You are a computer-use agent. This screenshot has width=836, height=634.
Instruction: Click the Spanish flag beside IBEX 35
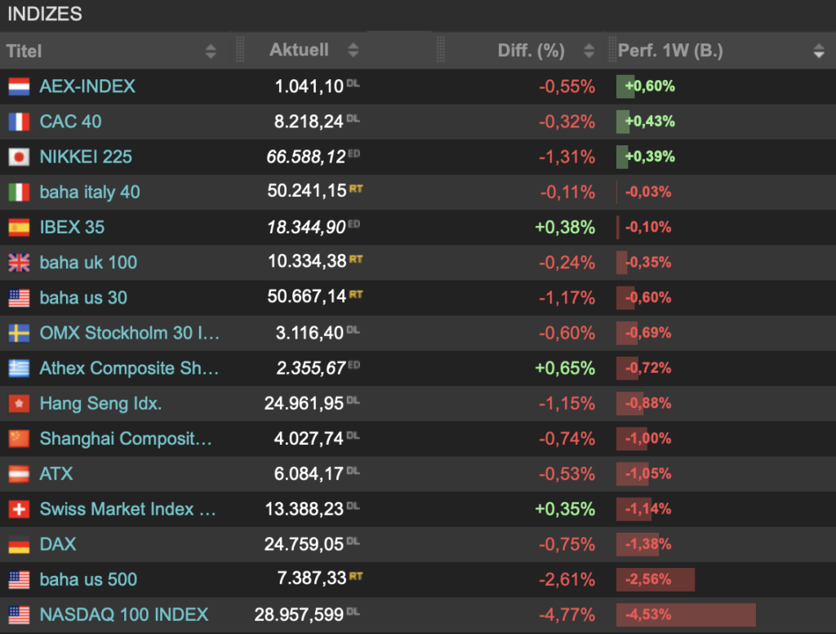coord(19,228)
